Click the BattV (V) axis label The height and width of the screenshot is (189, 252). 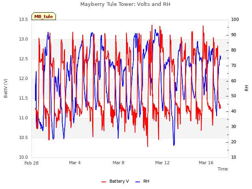point(6,88)
